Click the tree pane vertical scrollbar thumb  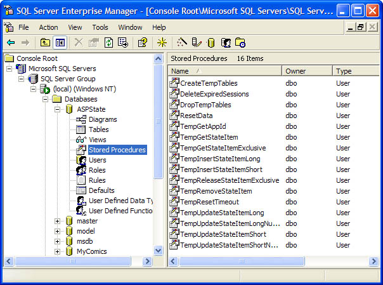(x=159, y=121)
